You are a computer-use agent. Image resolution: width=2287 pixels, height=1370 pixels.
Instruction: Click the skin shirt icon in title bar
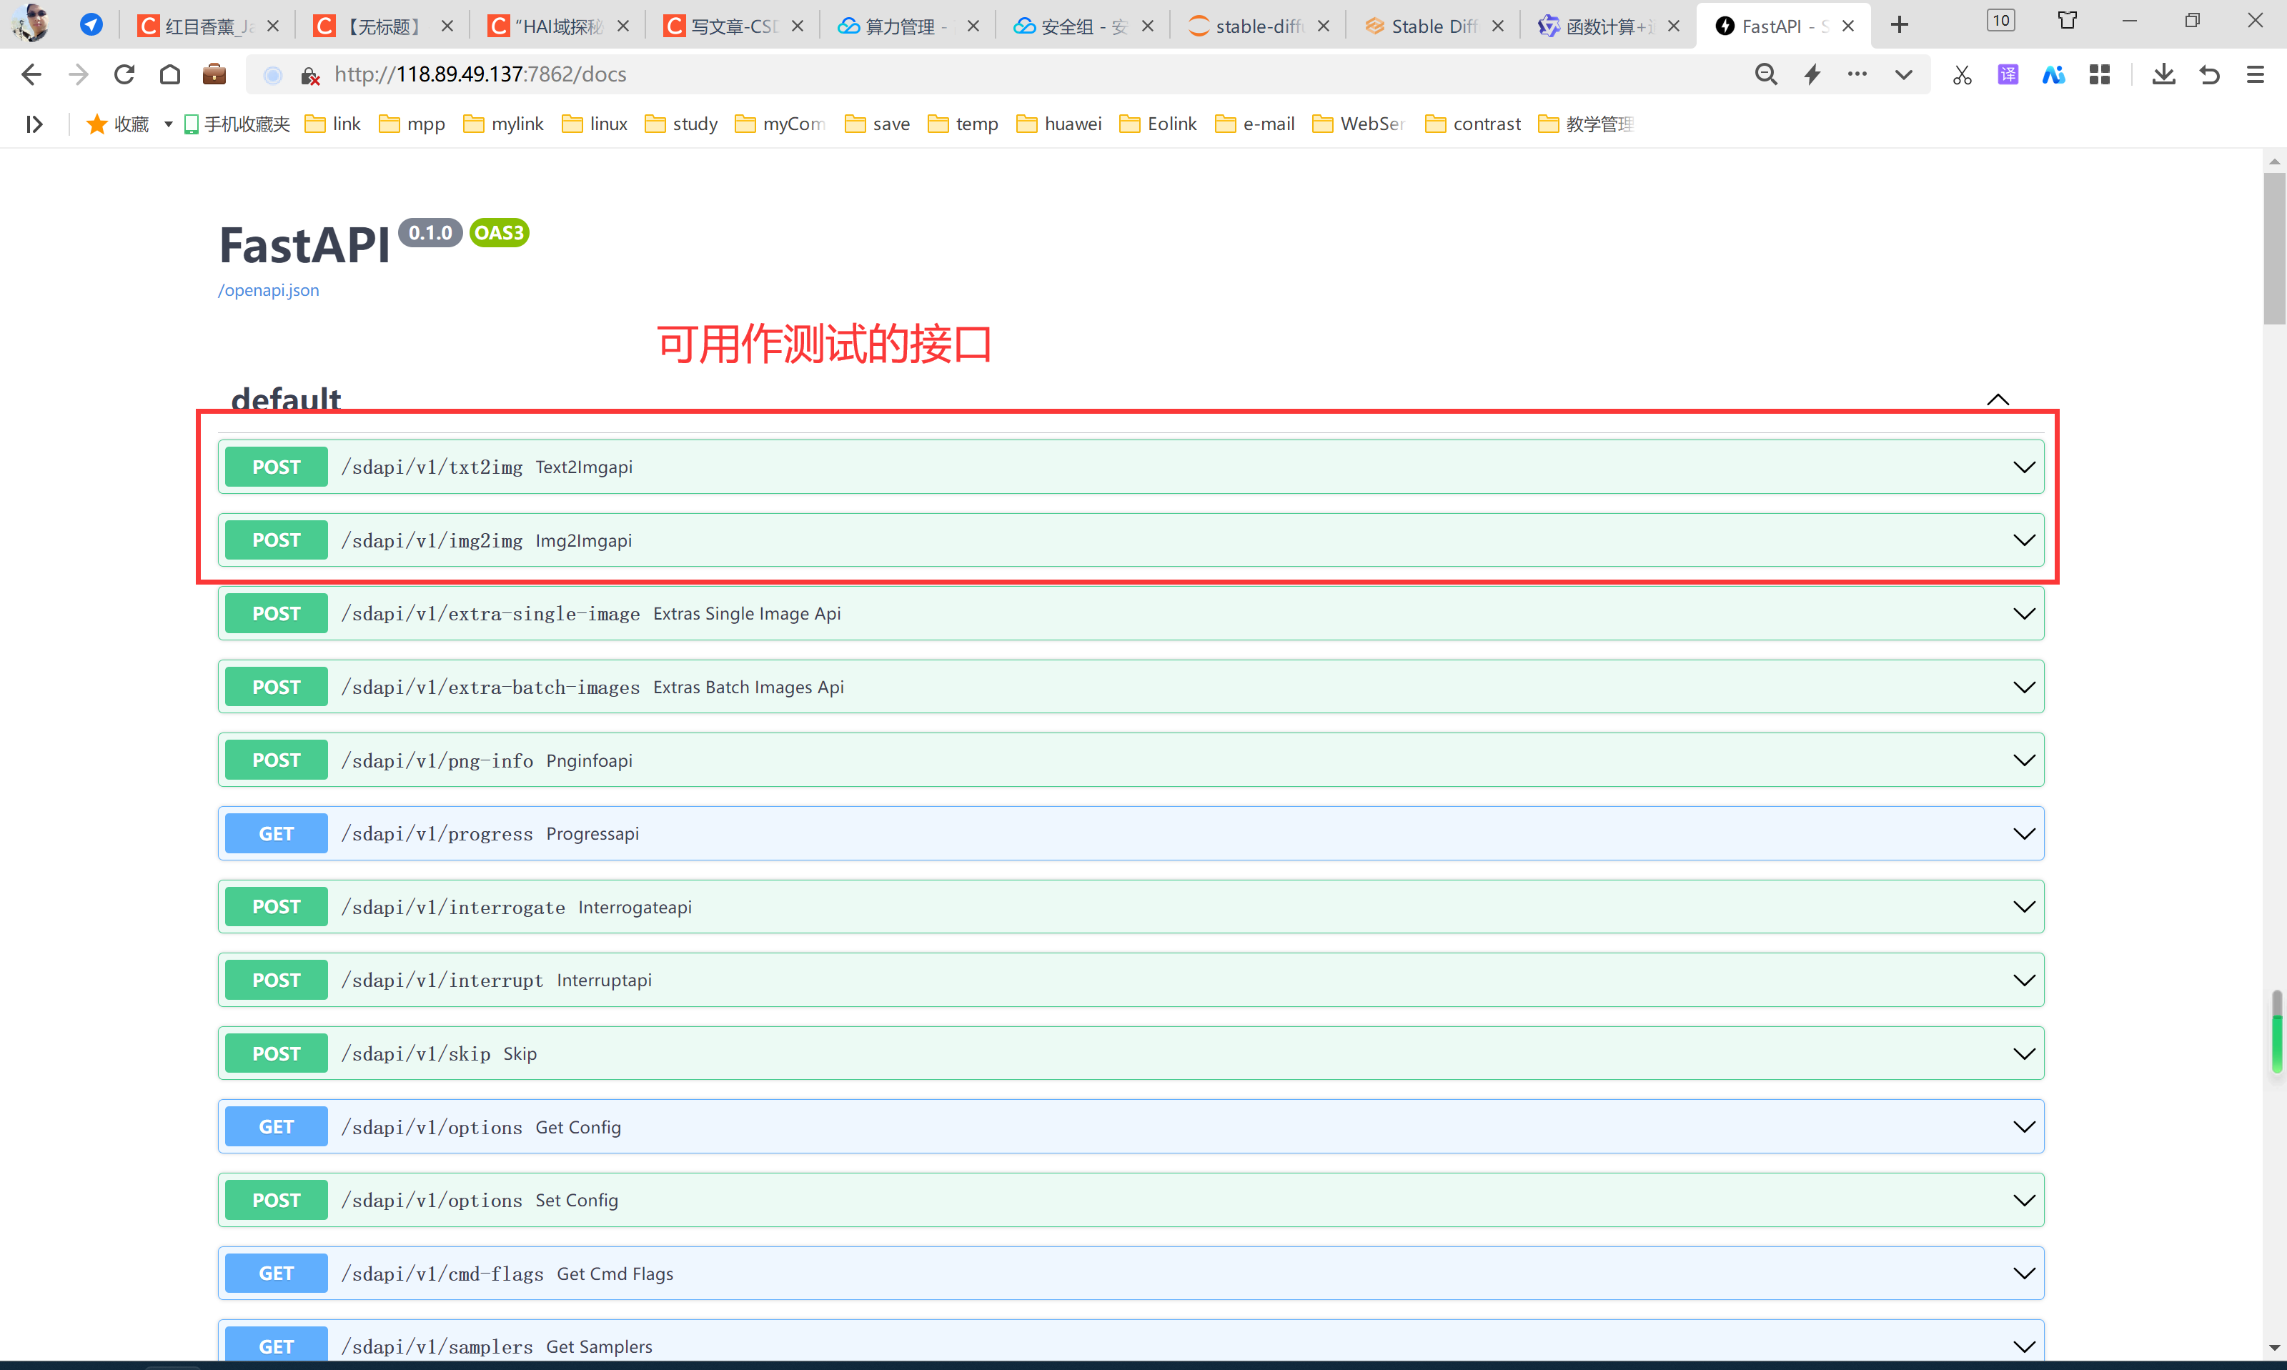[2068, 20]
